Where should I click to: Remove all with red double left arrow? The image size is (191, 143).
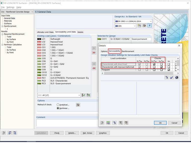pos(94,68)
